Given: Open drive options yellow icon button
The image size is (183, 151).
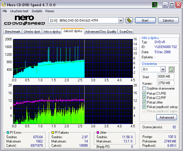Looking at the screenshot, I should click(x=129, y=20).
